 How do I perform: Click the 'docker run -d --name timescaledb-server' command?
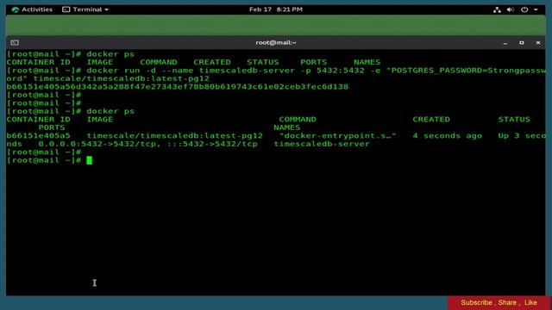pyautogui.click(x=191, y=71)
